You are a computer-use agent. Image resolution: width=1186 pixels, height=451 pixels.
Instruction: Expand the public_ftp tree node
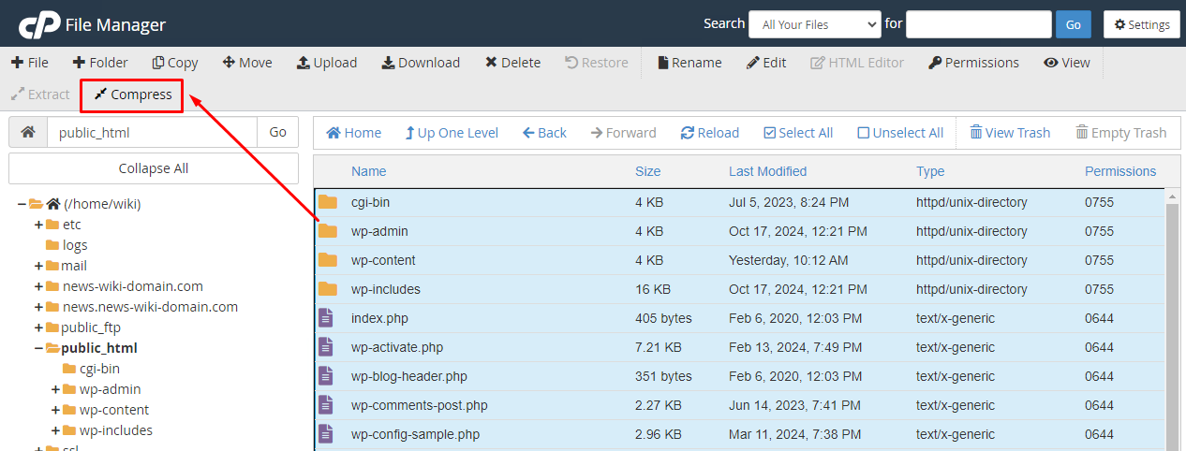39,327
